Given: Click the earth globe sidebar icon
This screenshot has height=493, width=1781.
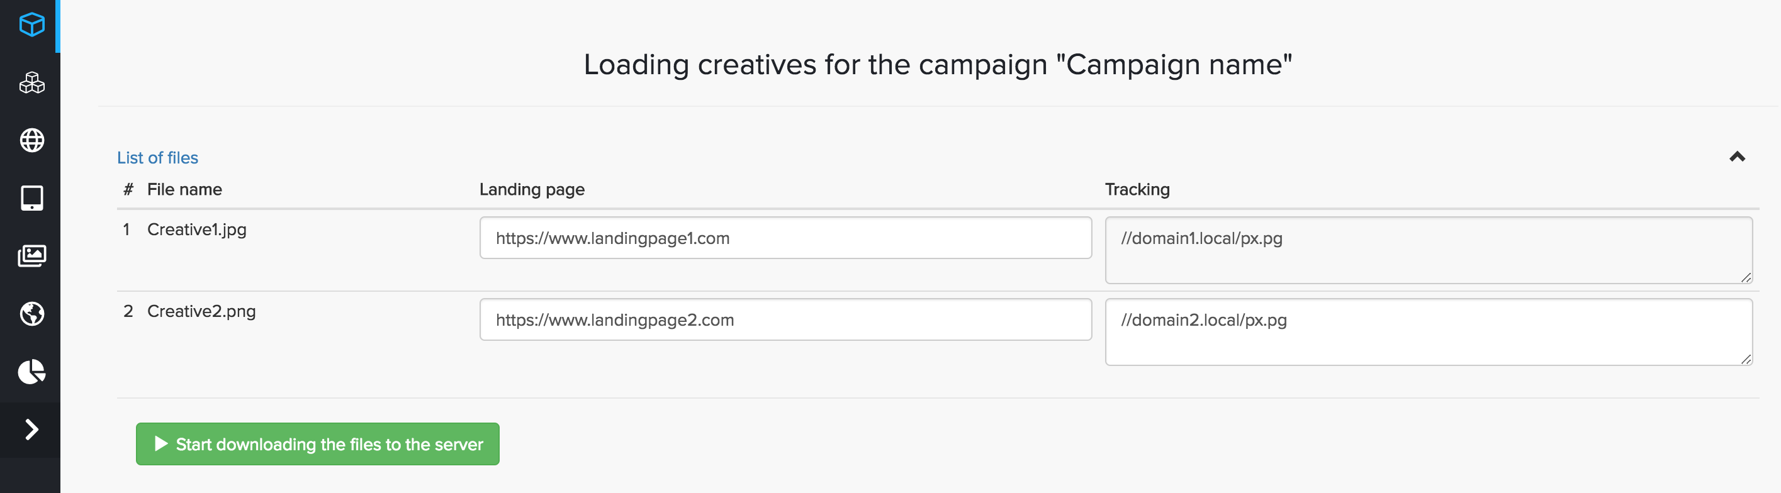Looking at the screenshot, I should [x=31, y=314].
